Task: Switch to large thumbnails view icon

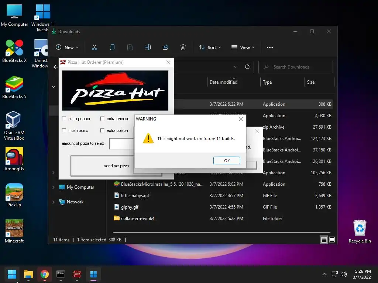Action: click(332, 240)
